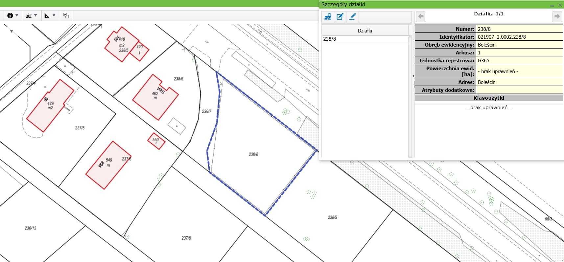Click the Klasoużytki section header
Viewport: 564px width, 262px height.
pyautogui.click(x=489, y=98)
